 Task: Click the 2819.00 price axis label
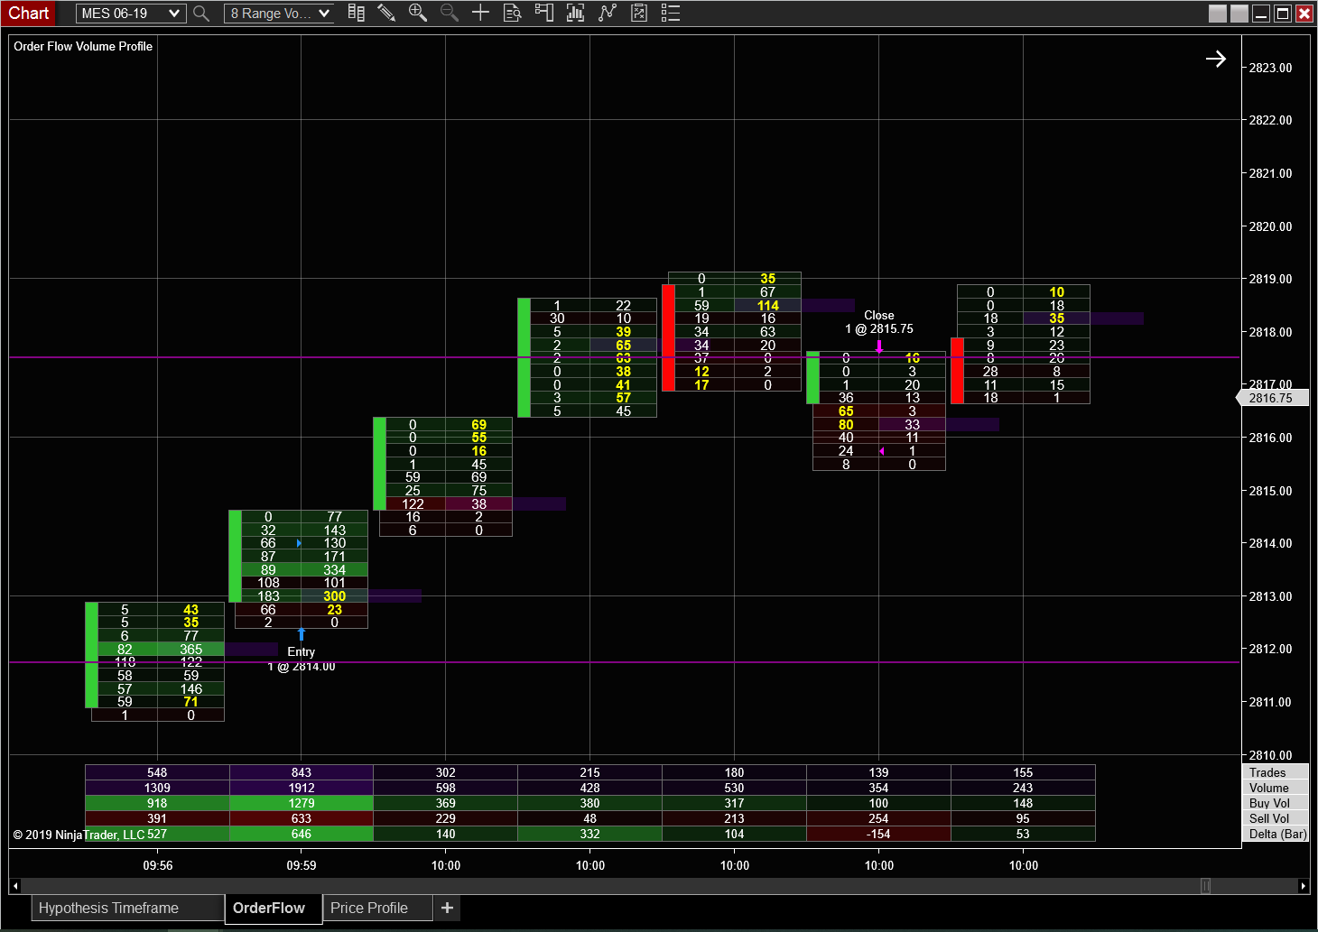click(x=1270, y=279)
